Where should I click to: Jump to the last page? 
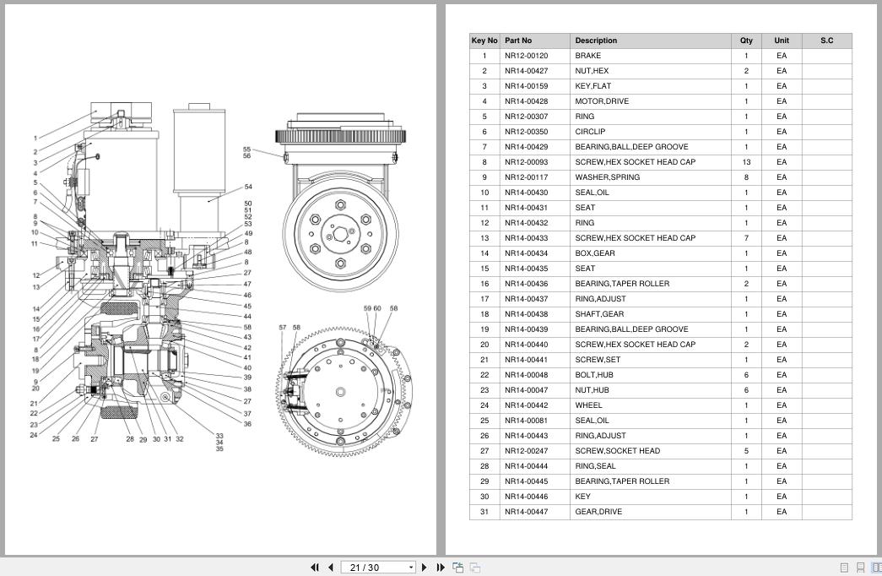[x=441, y=568]
